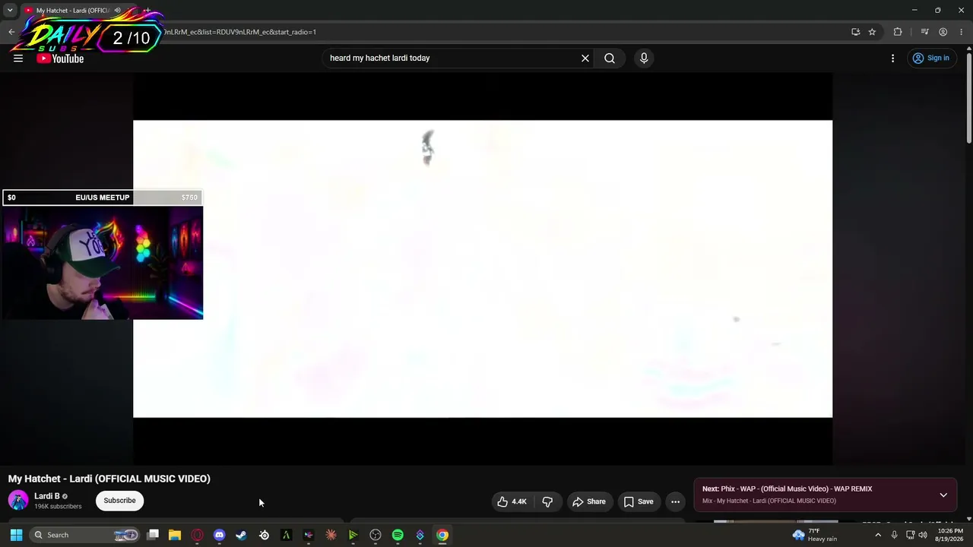This screenshot has width=973, height=547.
Task: Open the Chrome media controls icon
Action: (x=924, y=32)
